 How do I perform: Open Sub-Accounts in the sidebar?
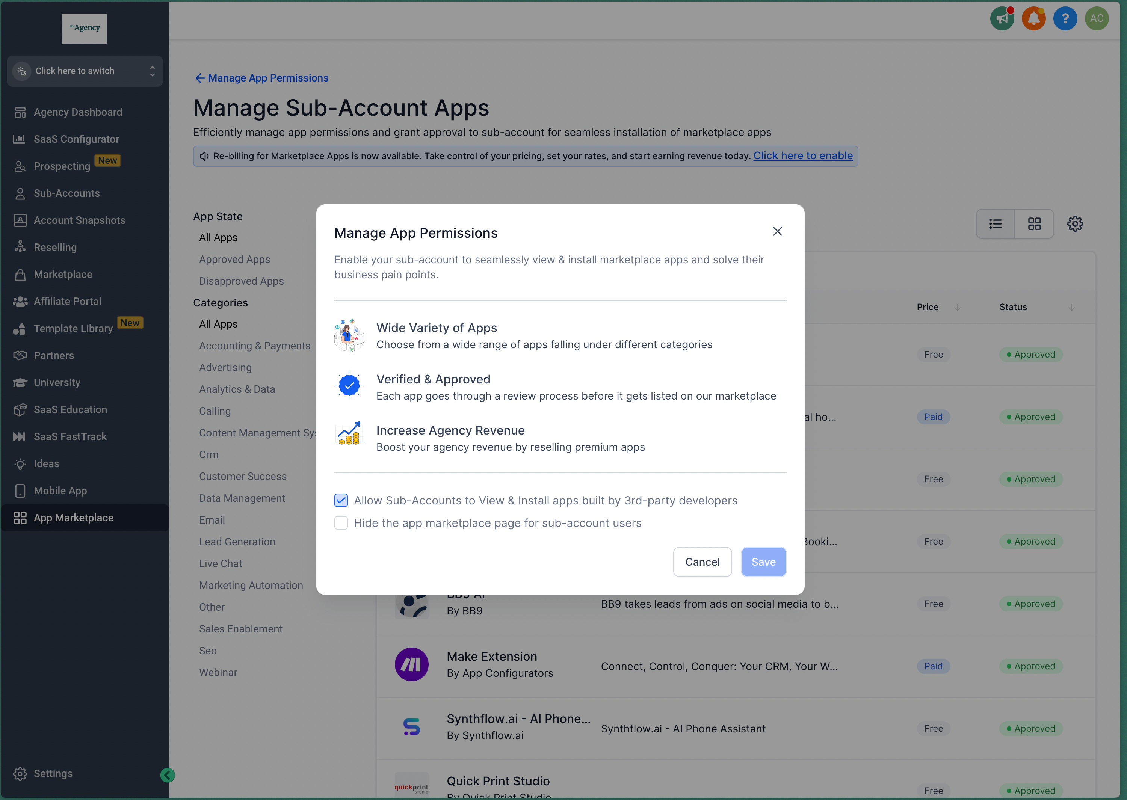[x=66, y=193]
